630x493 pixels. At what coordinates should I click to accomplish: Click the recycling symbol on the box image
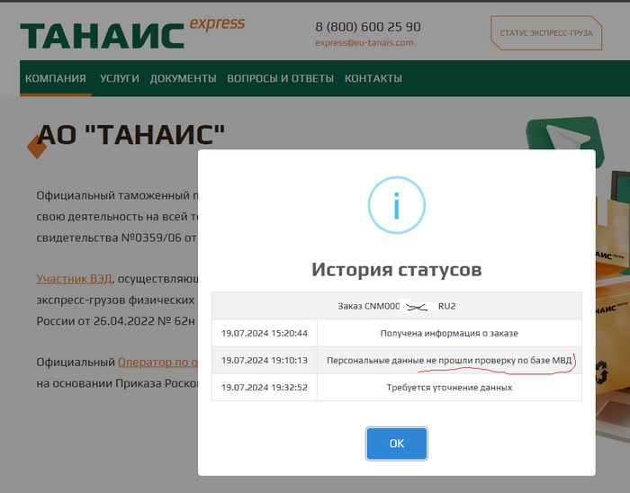tap(601, 372)
